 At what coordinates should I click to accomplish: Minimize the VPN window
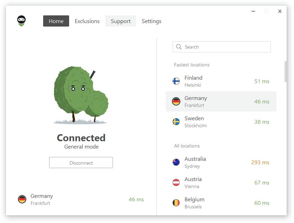coord(253,12)
